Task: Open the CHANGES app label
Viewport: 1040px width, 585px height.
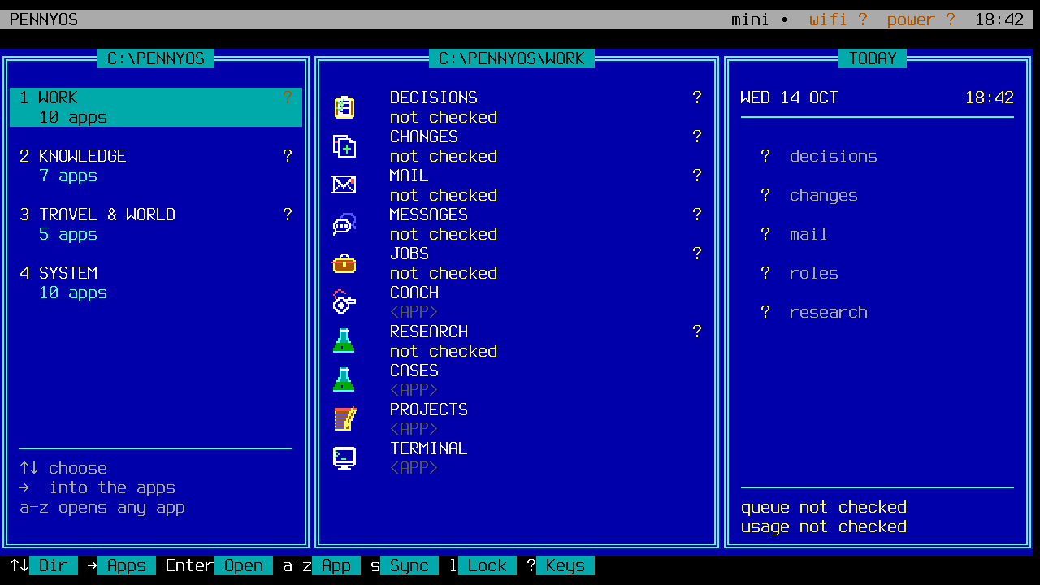Action: click(x=424, y=136)
